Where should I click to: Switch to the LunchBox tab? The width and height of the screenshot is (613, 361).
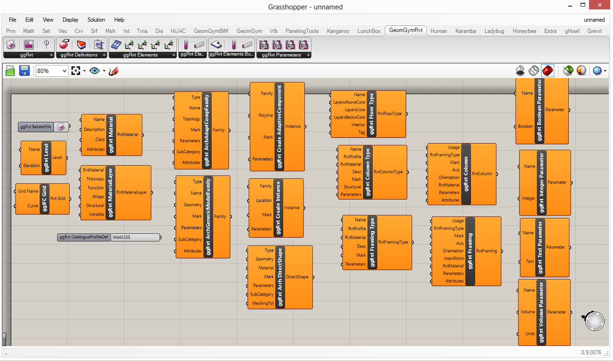coord(369,31)
